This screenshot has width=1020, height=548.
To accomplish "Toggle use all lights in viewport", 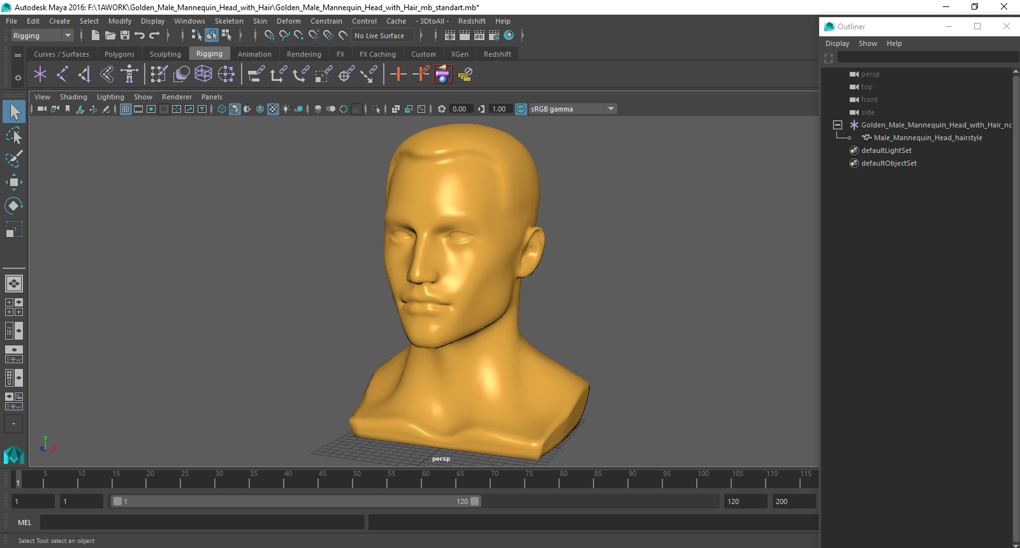I will tap(286, 109).
